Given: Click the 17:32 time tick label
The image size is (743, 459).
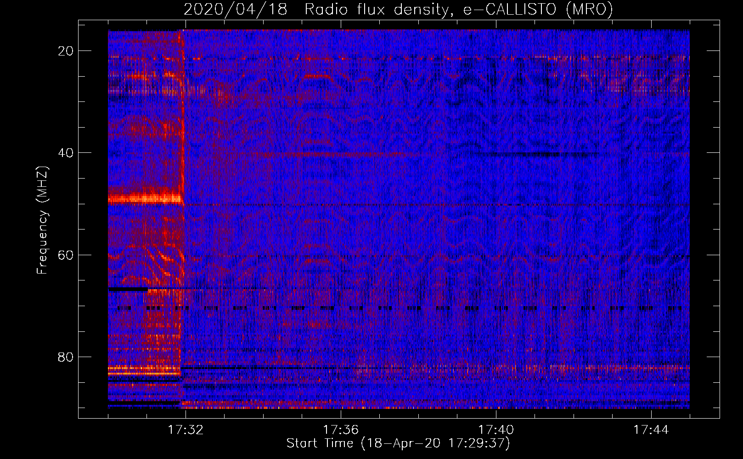Looking at the screenshot, I should click(186, 430).
